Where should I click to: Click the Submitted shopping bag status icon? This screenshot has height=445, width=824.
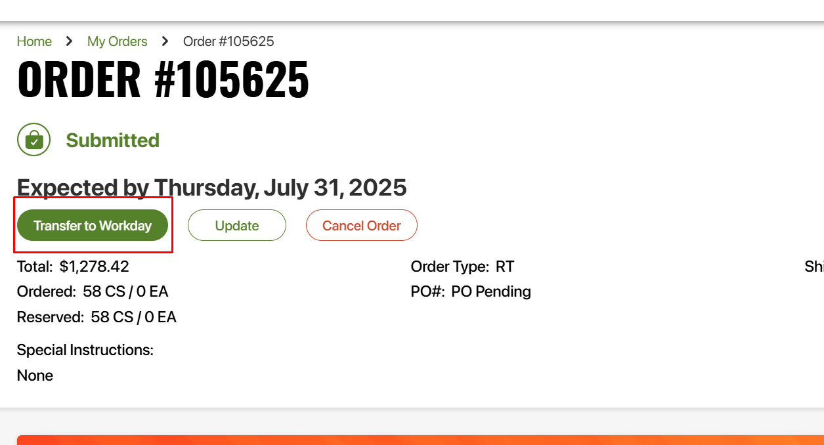pos(33,140)
